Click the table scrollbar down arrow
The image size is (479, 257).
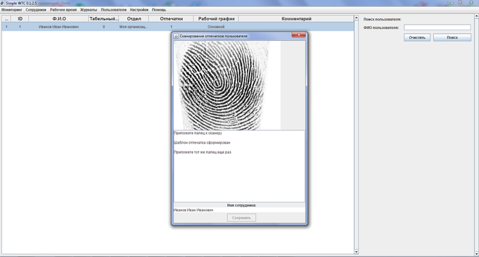356,252
